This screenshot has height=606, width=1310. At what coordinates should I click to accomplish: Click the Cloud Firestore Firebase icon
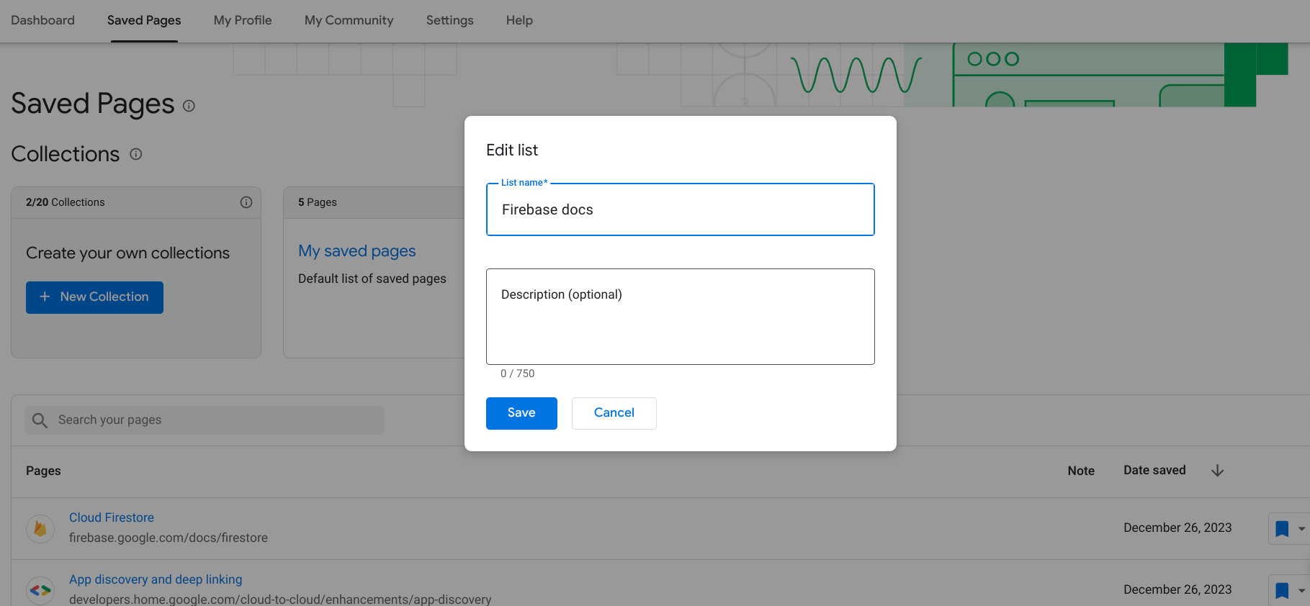[x=40, y=529]
